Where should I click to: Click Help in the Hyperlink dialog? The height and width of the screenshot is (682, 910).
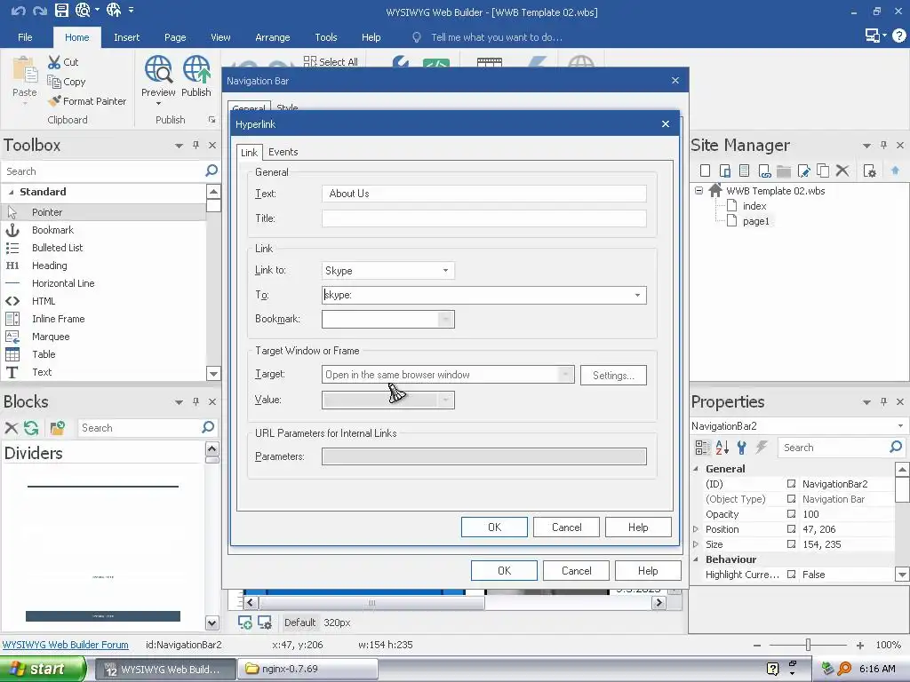point(638,527)
